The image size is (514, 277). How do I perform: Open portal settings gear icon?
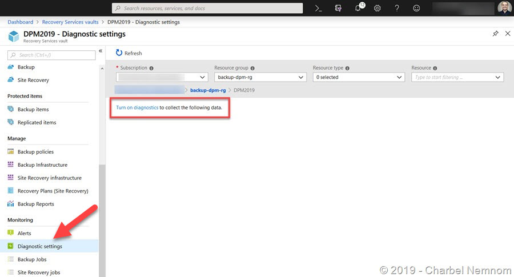(378, 9)
